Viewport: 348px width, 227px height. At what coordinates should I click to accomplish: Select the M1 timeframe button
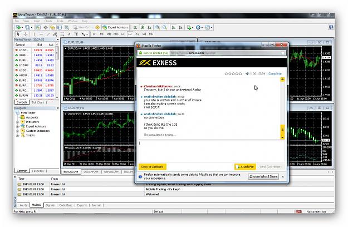click(95, 34)
